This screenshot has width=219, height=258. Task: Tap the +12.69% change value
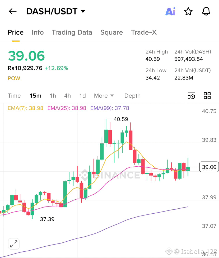click(x=56, y=68)
